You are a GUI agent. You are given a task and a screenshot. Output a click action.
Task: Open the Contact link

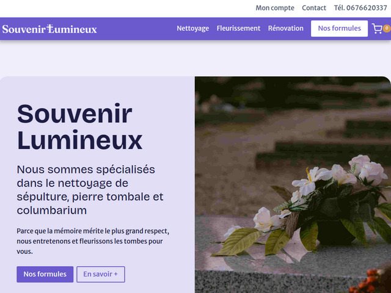coord(314,8)
